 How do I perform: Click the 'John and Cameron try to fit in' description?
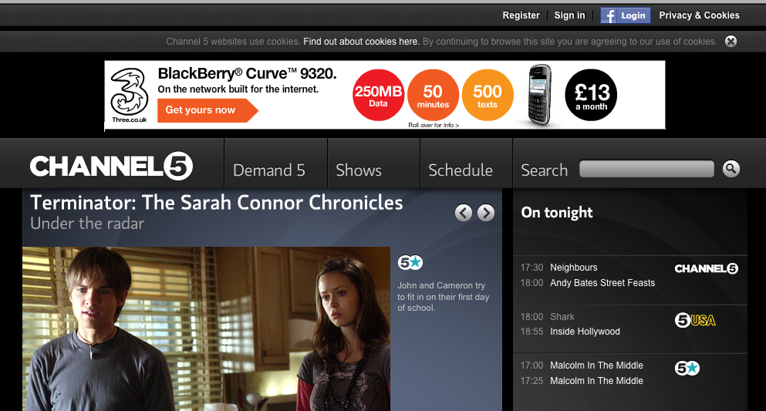[x=443, y=297]
